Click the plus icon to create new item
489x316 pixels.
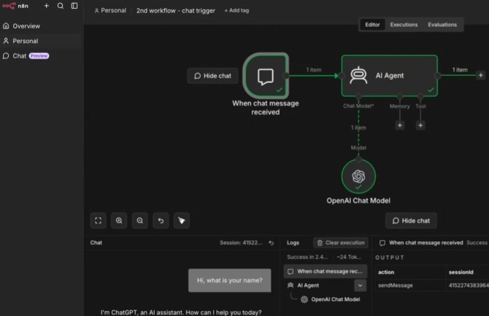46,6
